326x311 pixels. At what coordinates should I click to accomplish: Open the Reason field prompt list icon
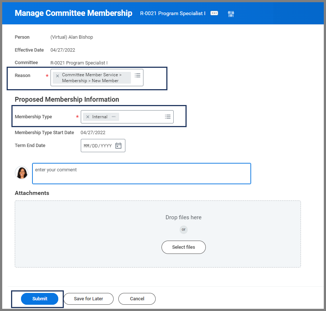(138, 76)
